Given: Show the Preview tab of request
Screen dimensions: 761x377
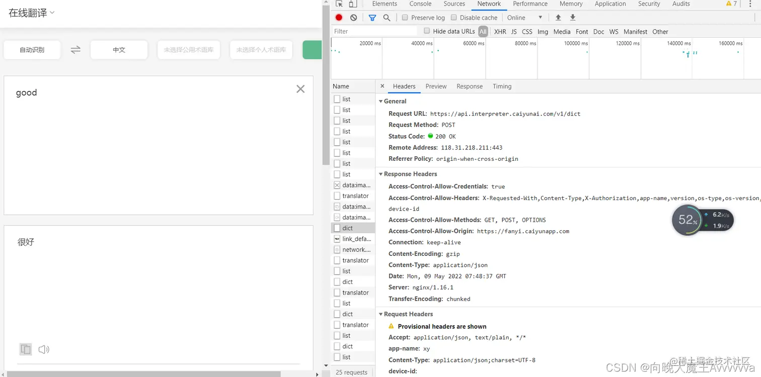Looking at the screenshot, I should [436, 86].
